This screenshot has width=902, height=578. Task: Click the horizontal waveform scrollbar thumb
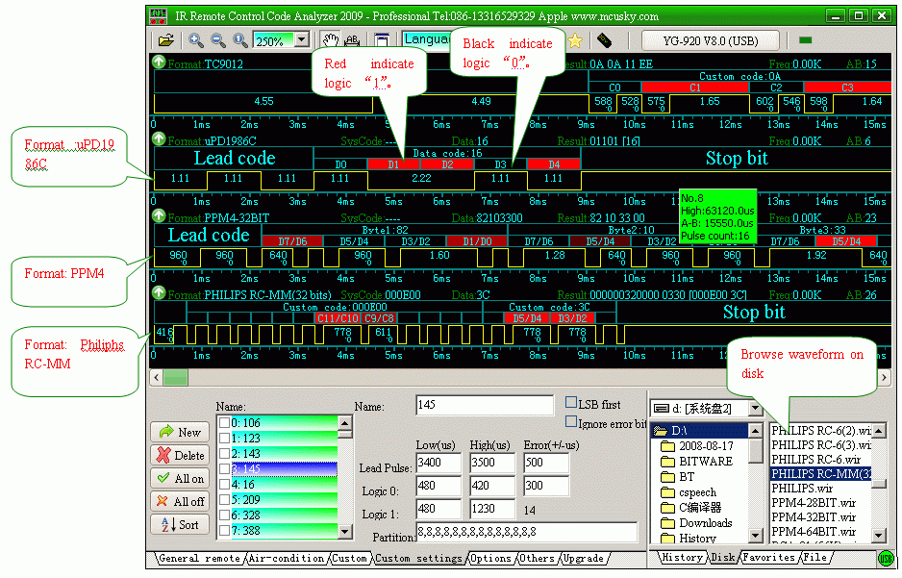tap(176, 378)
